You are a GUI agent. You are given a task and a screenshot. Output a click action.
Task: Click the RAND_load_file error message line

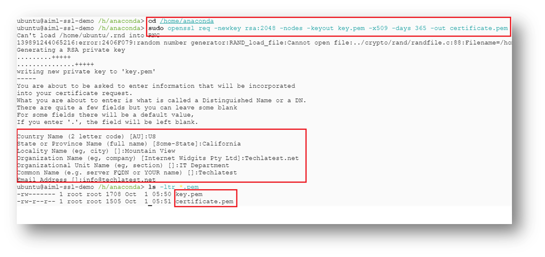pyautogui.click(x=264, y=43)
